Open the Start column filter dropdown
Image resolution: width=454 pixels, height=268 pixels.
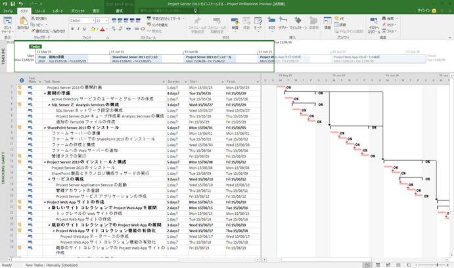pos(223,82)
